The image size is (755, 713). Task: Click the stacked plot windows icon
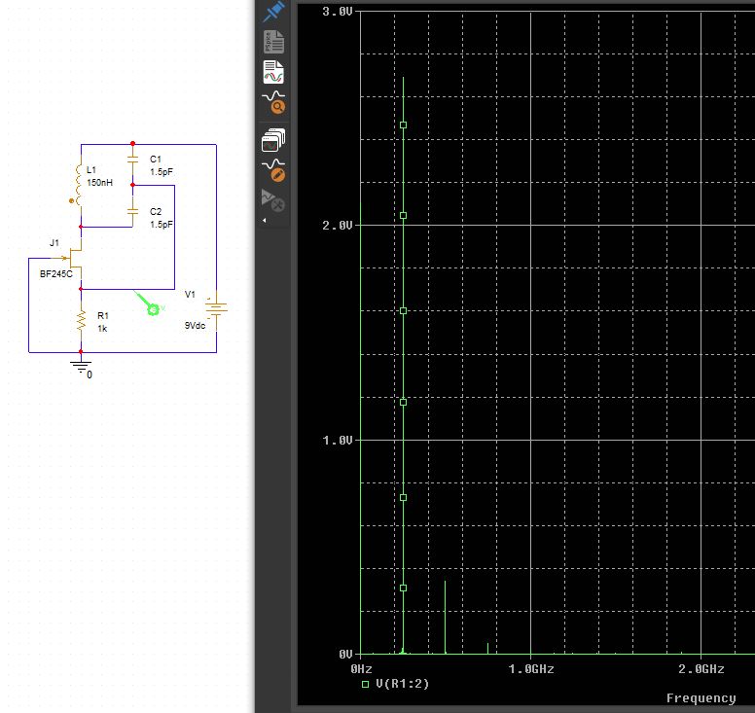coord(273,140)
